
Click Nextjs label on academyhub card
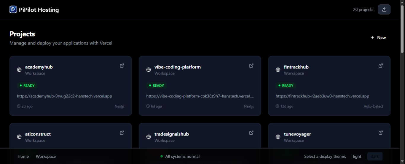119,106
